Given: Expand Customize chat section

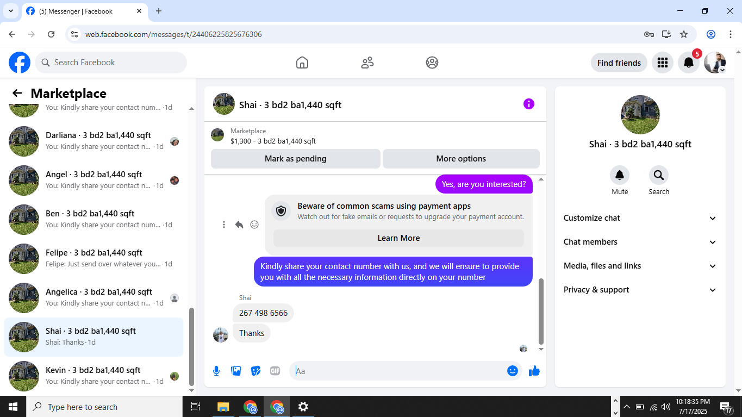Looking at the screenshot, I should pos(640,218).
